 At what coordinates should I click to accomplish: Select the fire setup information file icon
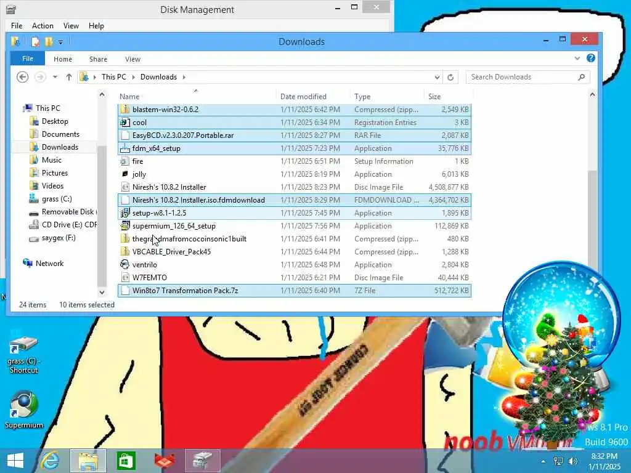pos(124,161)
